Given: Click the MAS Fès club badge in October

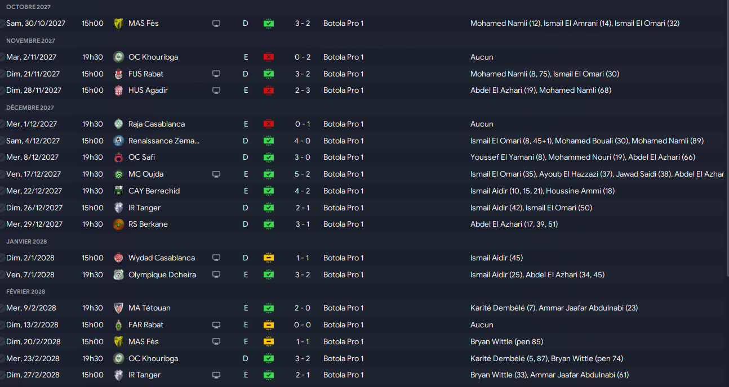Looking at the screenshot, I should click(x=118, y=24).
